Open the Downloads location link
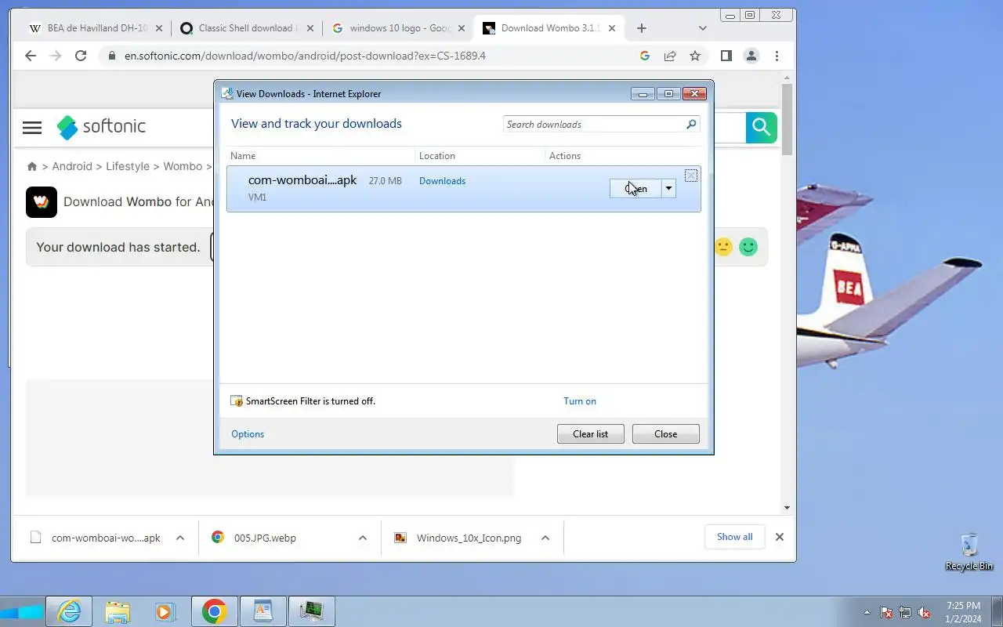The image size is (1003, 627). 442,181
